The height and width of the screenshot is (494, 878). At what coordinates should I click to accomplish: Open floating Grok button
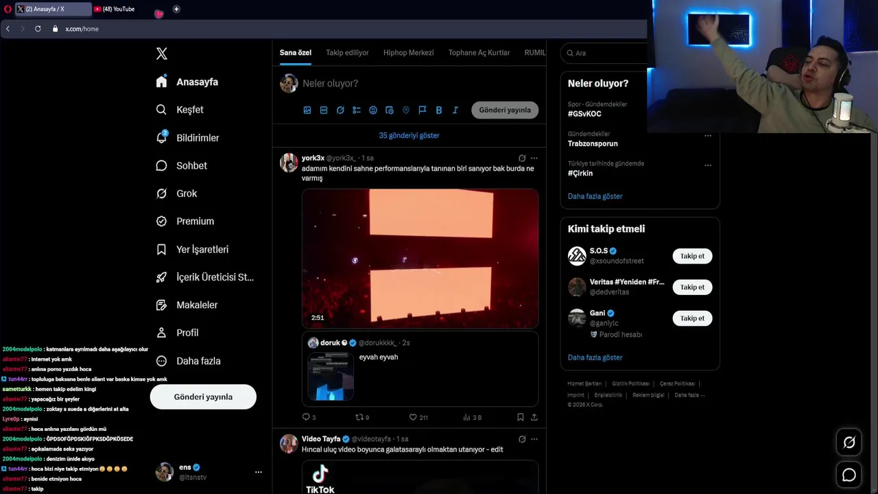click(849, 443)
